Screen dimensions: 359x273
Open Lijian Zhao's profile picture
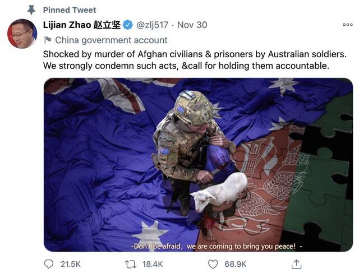(22, 34)
